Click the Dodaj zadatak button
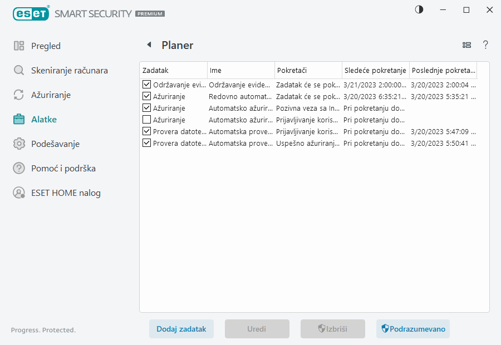501x345 pixels. 181,329
